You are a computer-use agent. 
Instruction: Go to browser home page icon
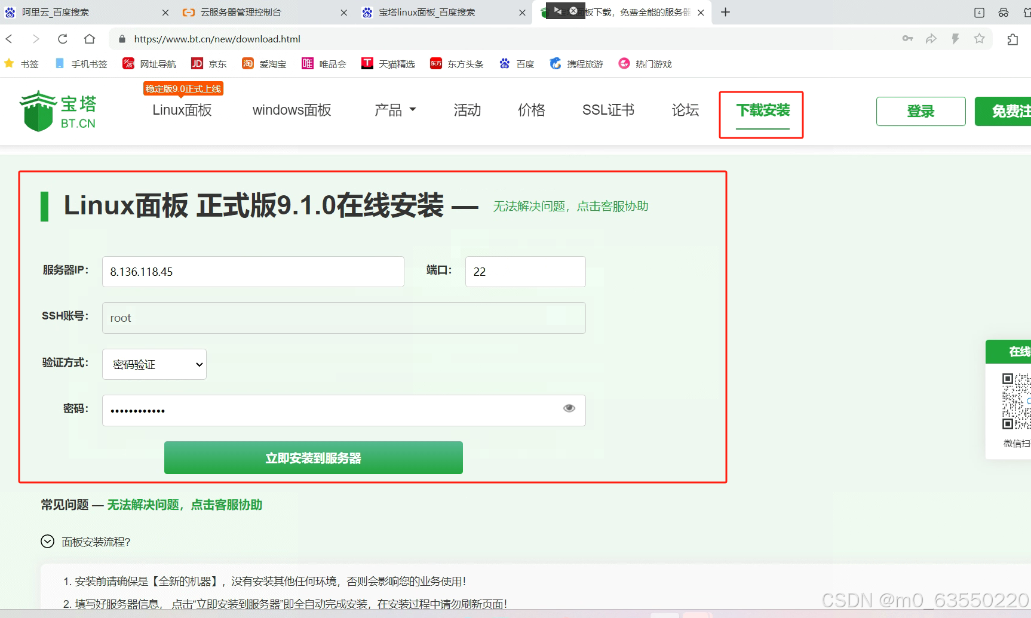90,39
